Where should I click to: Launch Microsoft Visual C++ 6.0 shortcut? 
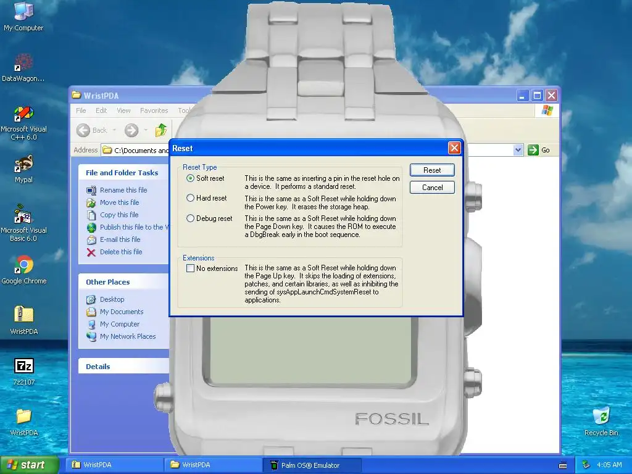tap(23, 123)
